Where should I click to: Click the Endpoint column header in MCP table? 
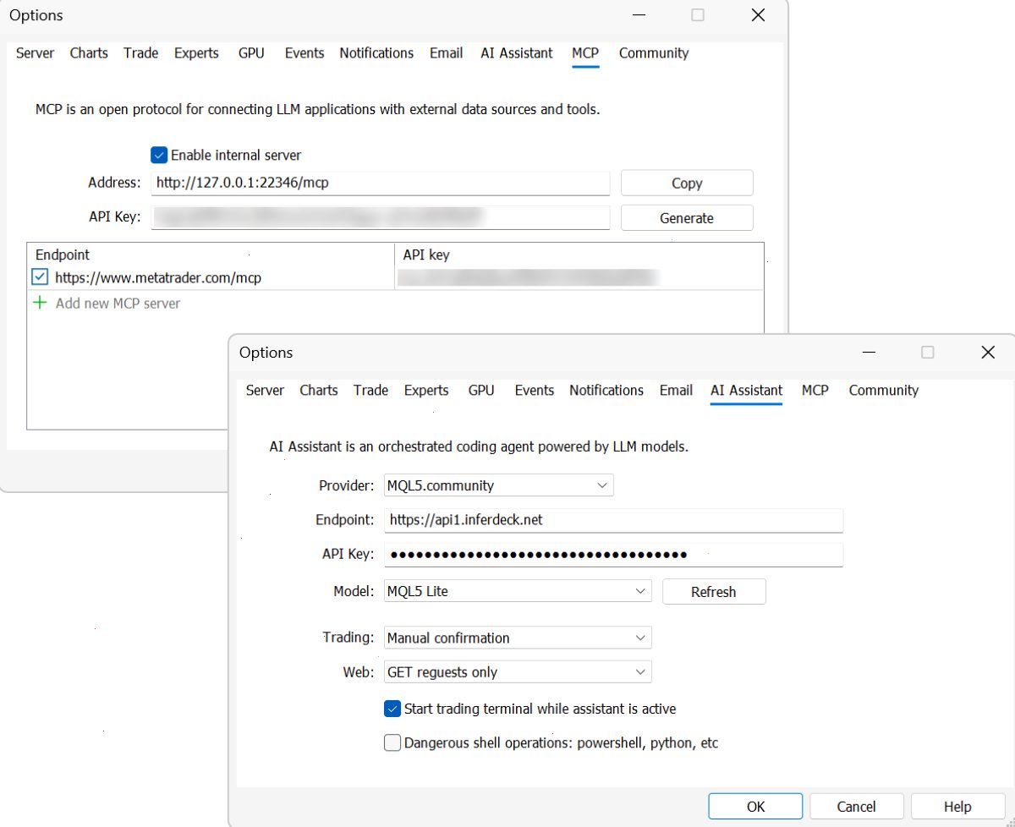click(x=63, y=255)
